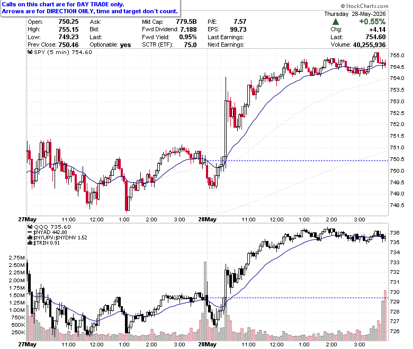
Task: Click the 'Calls on this chart are for DAY TRADE only' note
Action: [63, 4]
